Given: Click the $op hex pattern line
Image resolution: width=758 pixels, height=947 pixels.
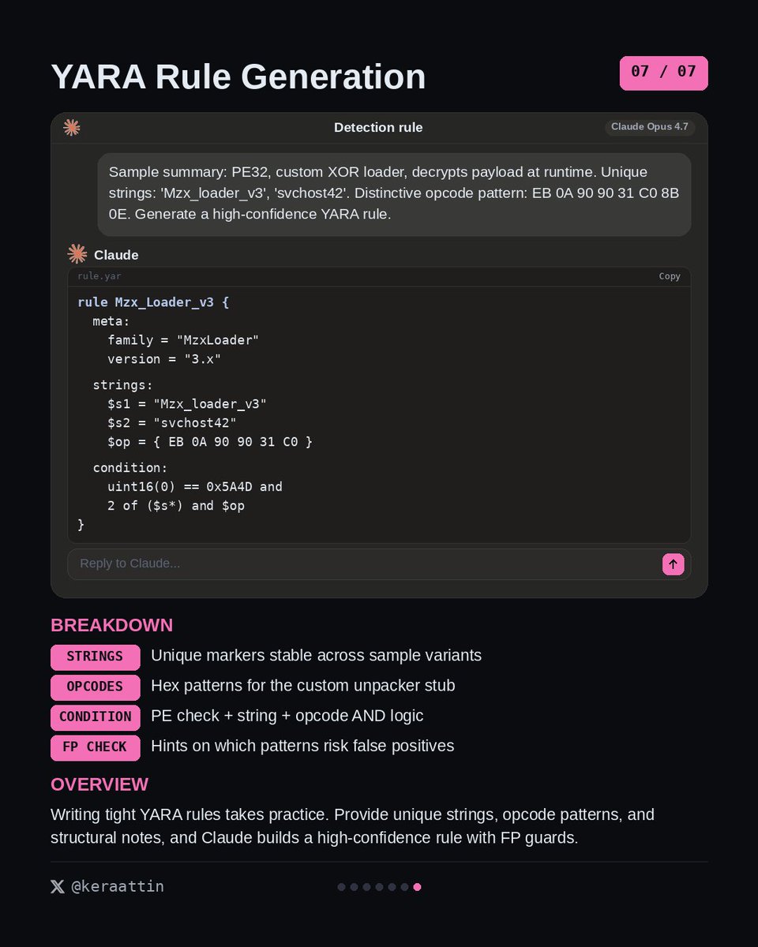Looking at the screenshot, I should coord(210,442).
